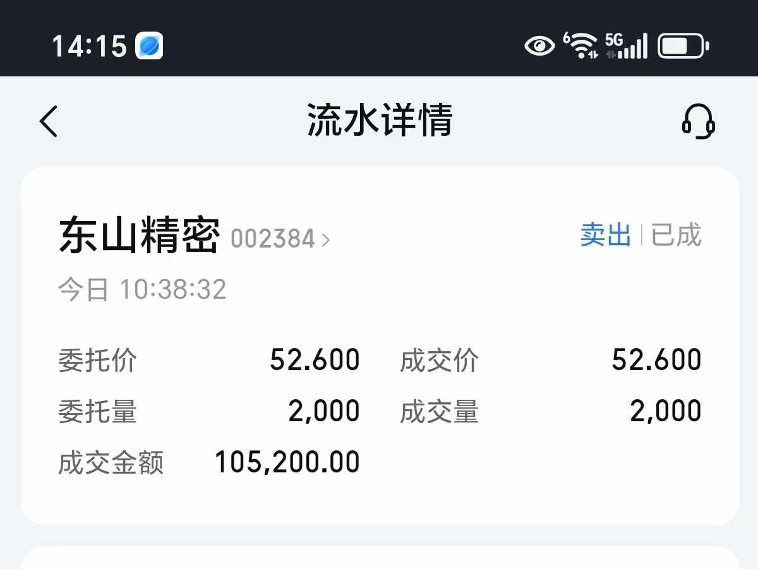
Task: Tap the eye comfort status icon
Action: click(x=540, y=46)
